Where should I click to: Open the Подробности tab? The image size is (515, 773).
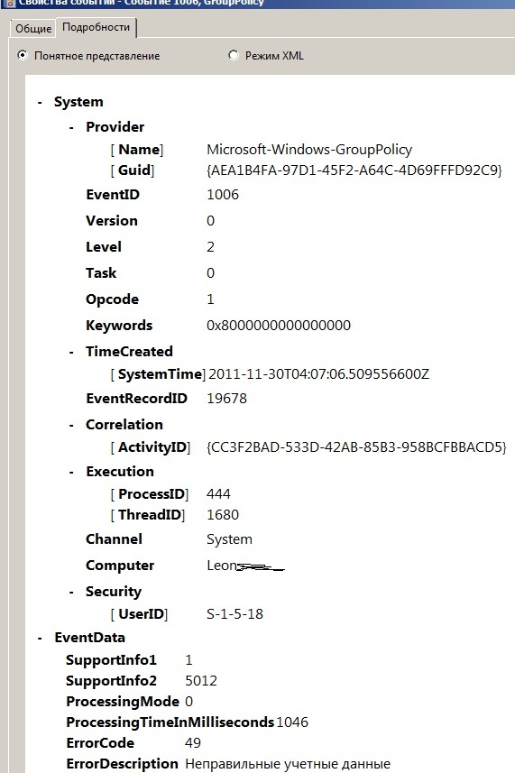tap(97, 27)
